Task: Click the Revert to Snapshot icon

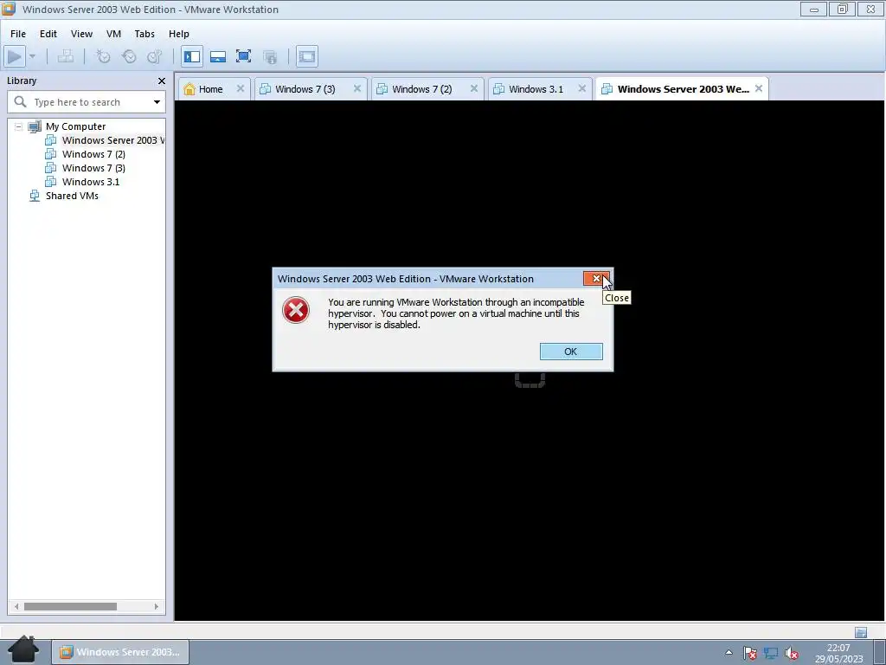Action: point(129,56)
